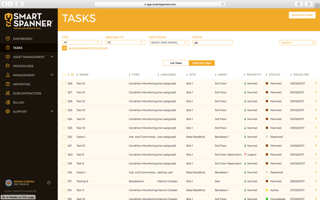Switch to Calendar View

tap(201, 63)
